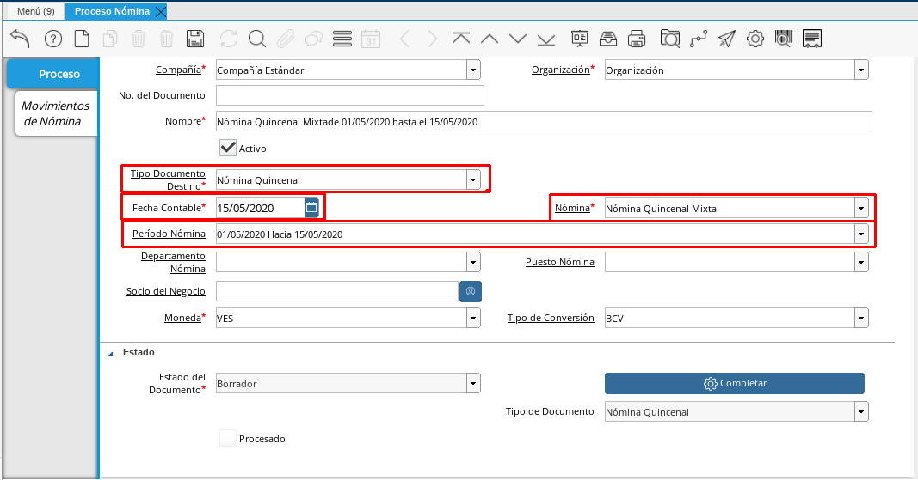Click the last toolbar certificate icon
Screen dimensions: 918x480
coord(812,39)
